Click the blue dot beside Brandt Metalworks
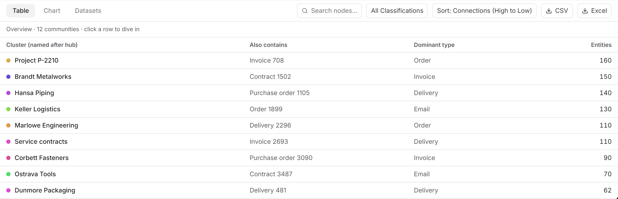618x199 pixels. point(8,77)
